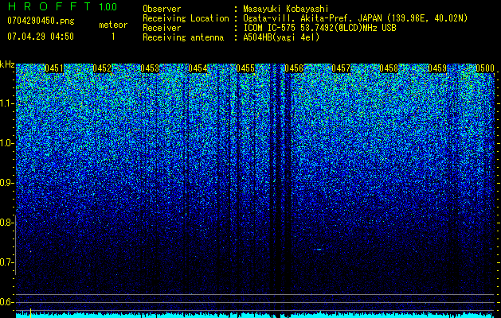Click the HROFFT 1.0.0 title text

point(62,6)
